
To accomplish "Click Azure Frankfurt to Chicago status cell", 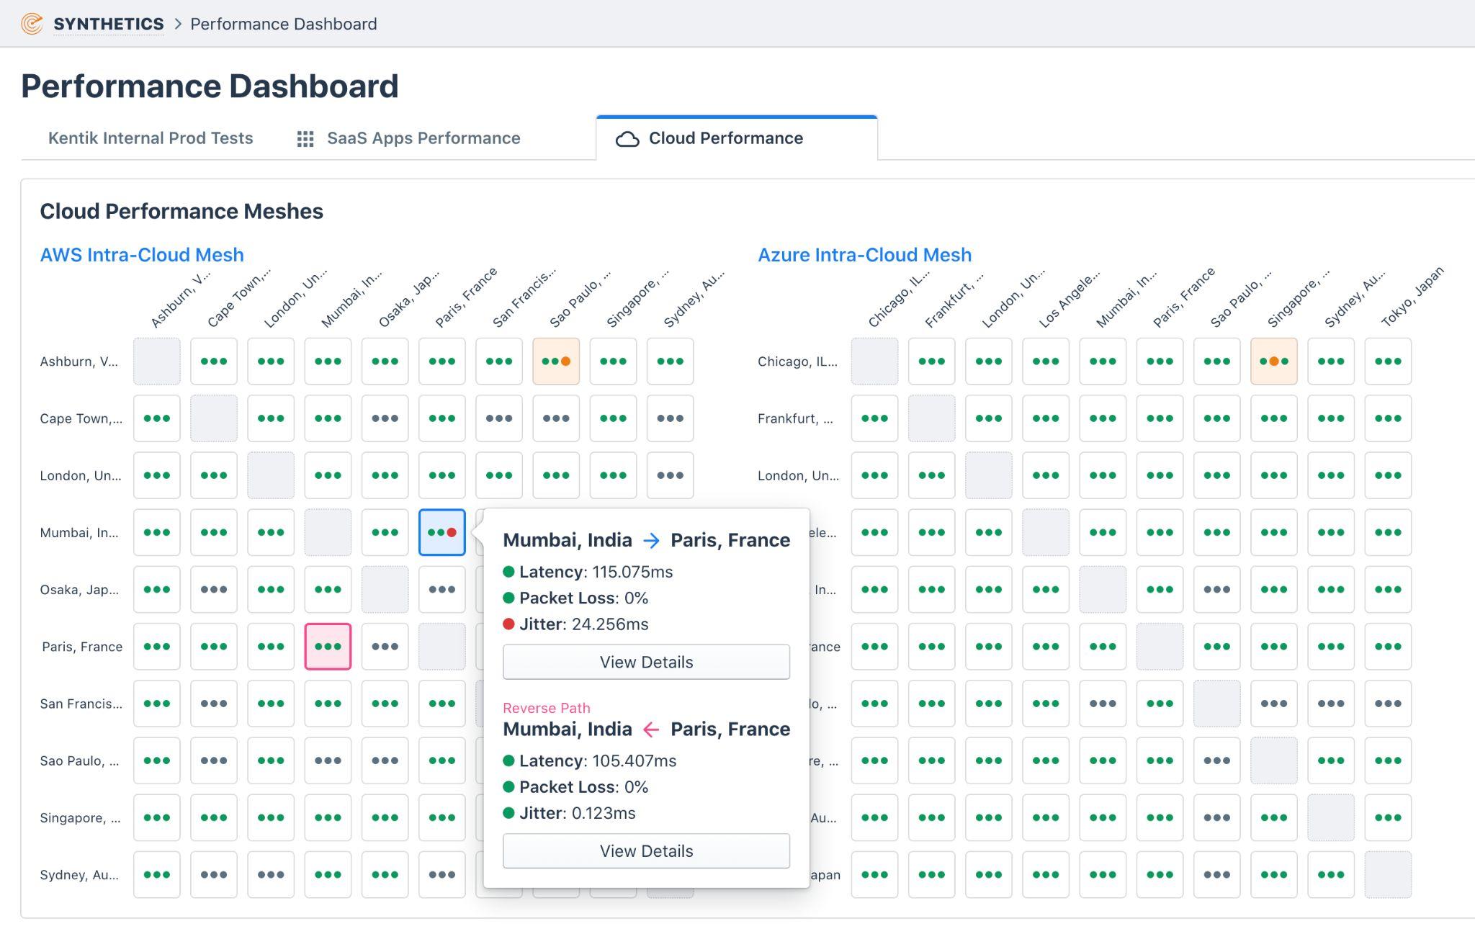I will [874, 418].
